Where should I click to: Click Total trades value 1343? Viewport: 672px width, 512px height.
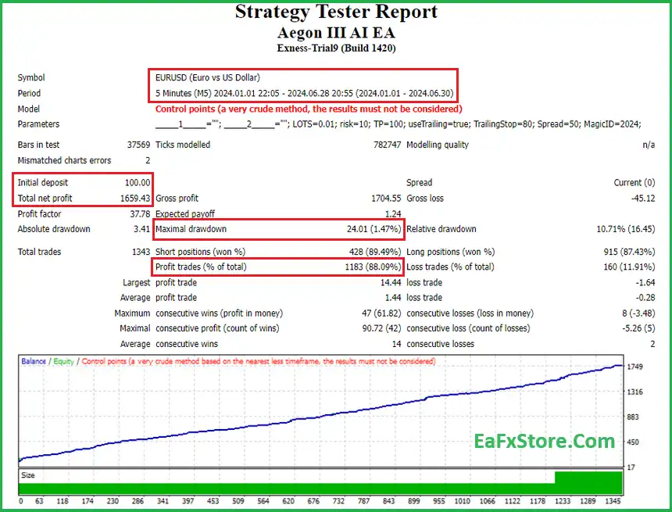[x=141, y=252]
